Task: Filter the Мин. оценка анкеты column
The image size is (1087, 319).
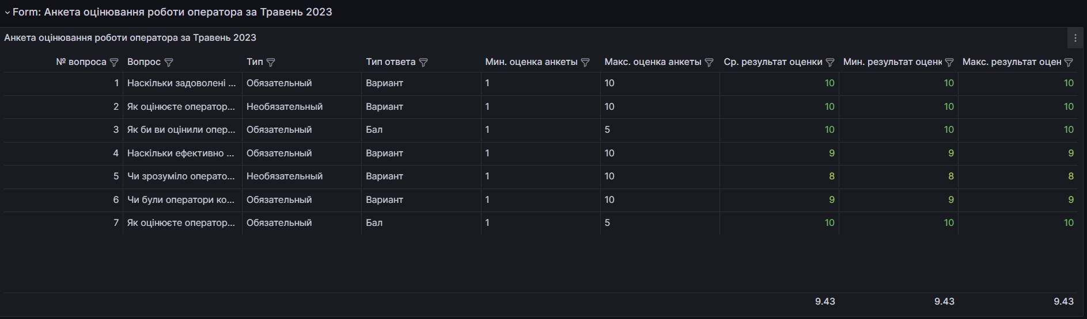Action: (585, 62)
